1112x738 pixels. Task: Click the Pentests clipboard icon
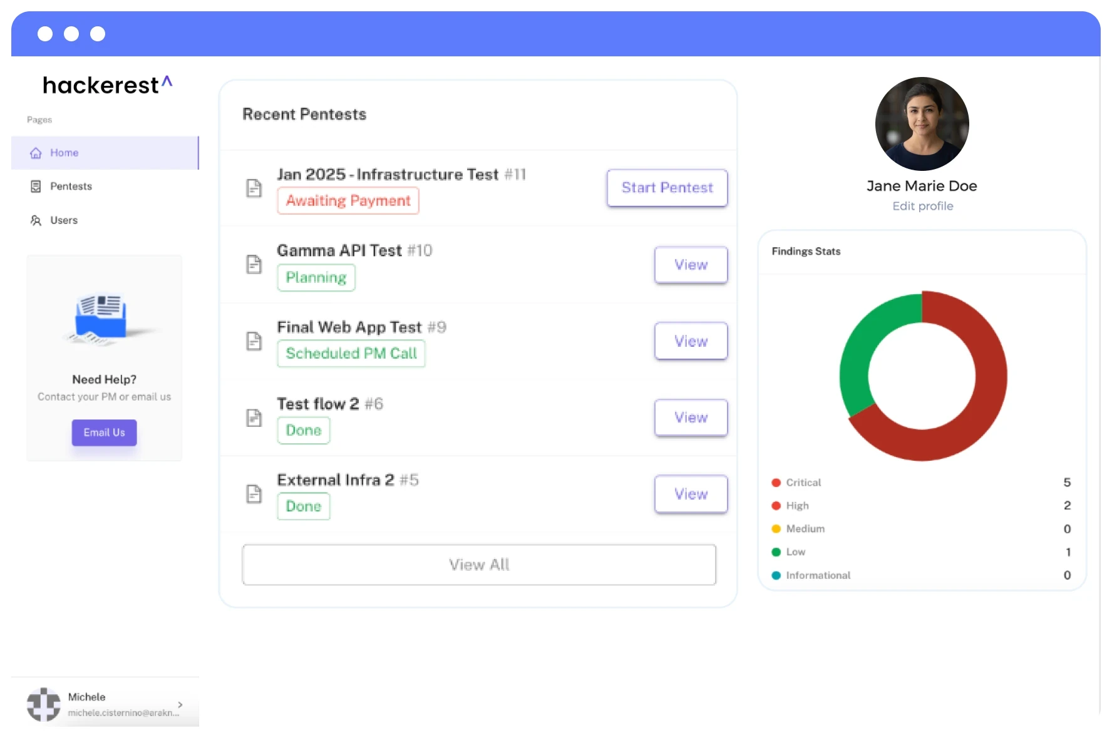pos(36,187)
